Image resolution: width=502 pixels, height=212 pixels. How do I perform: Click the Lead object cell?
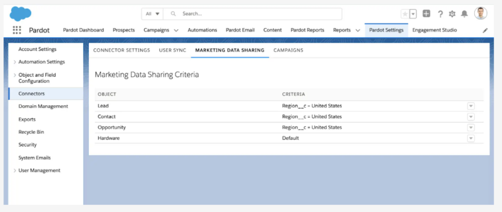[103, 106]
